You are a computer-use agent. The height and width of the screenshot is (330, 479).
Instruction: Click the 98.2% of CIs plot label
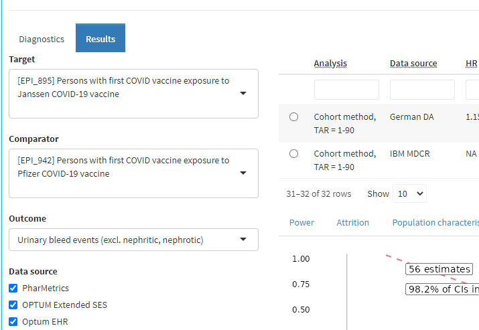click(442, 289)
